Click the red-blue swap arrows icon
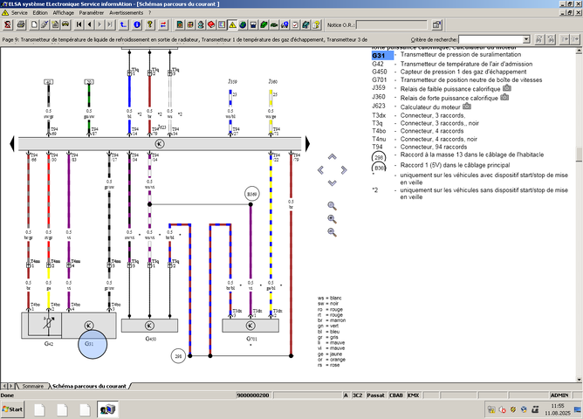Viewport: 583px width, 419px height. [x=163, y=25]
